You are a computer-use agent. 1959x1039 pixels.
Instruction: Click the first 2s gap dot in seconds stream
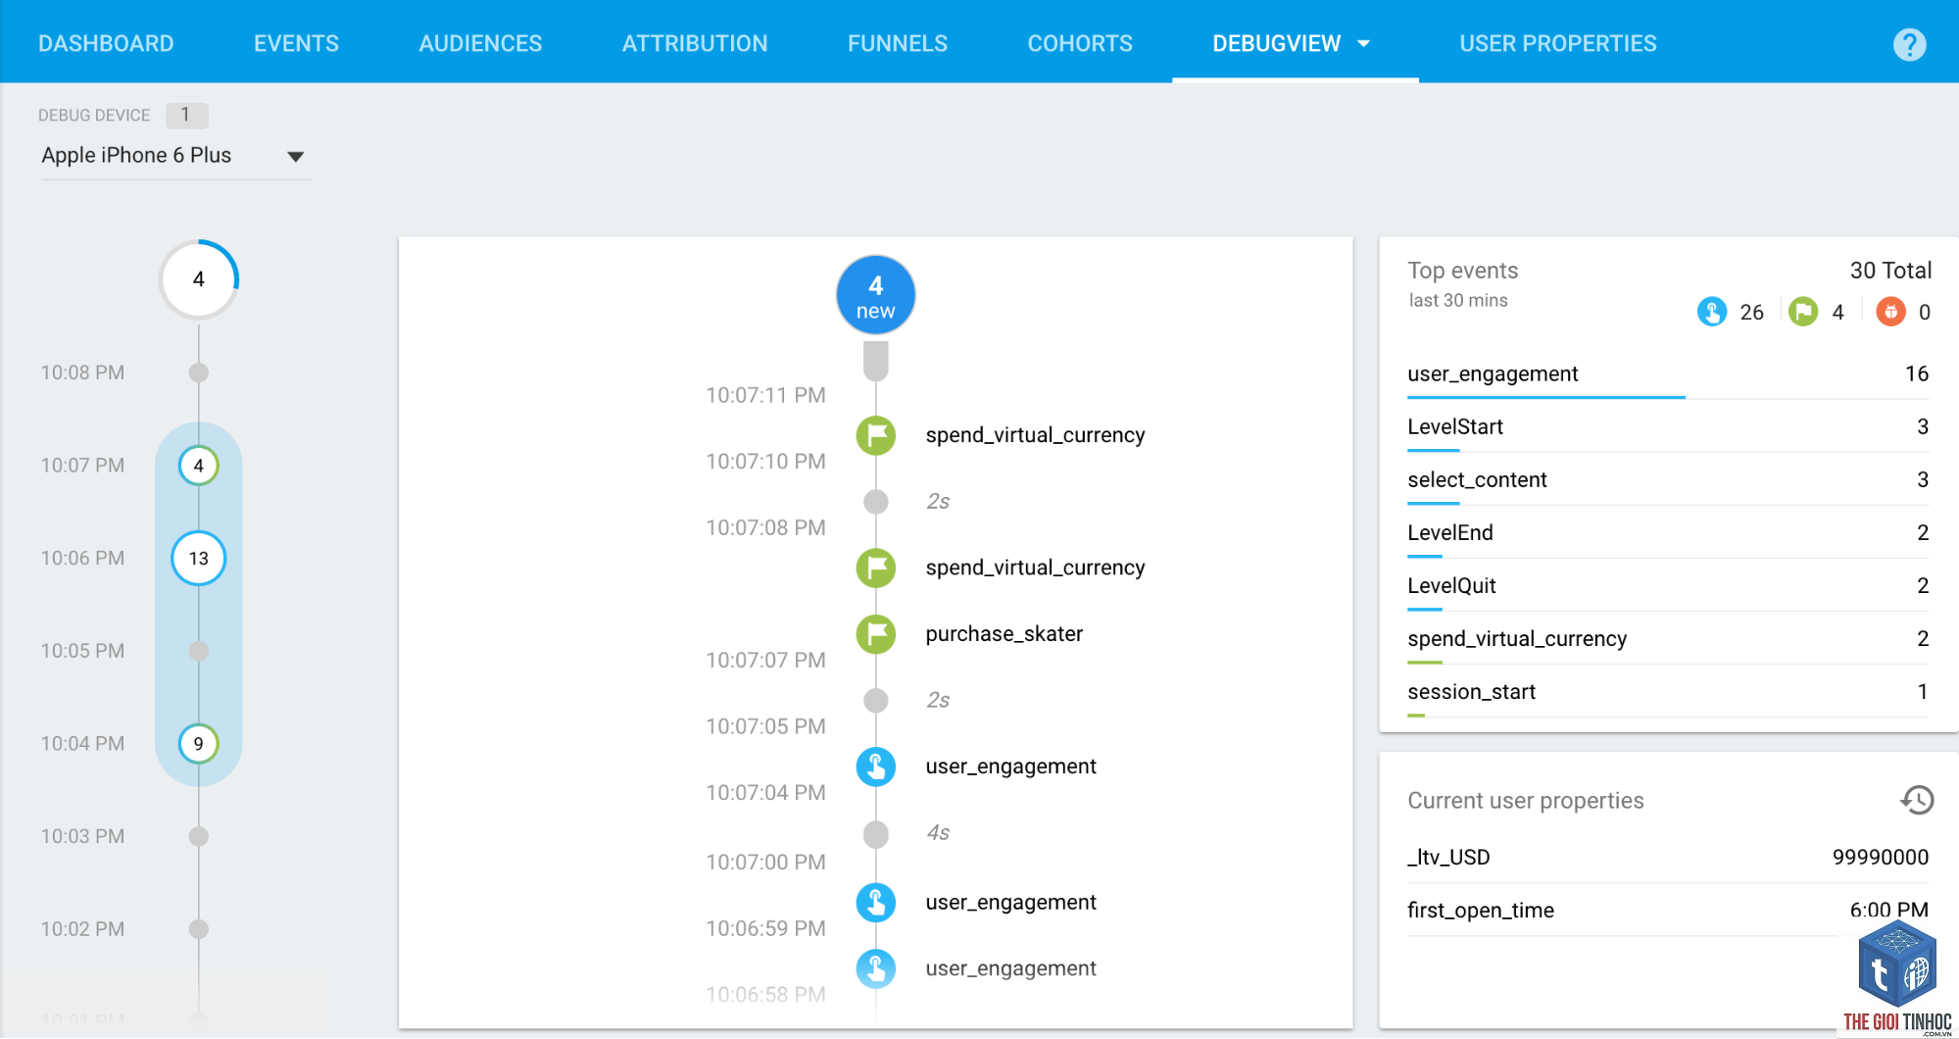coord(876,502)
